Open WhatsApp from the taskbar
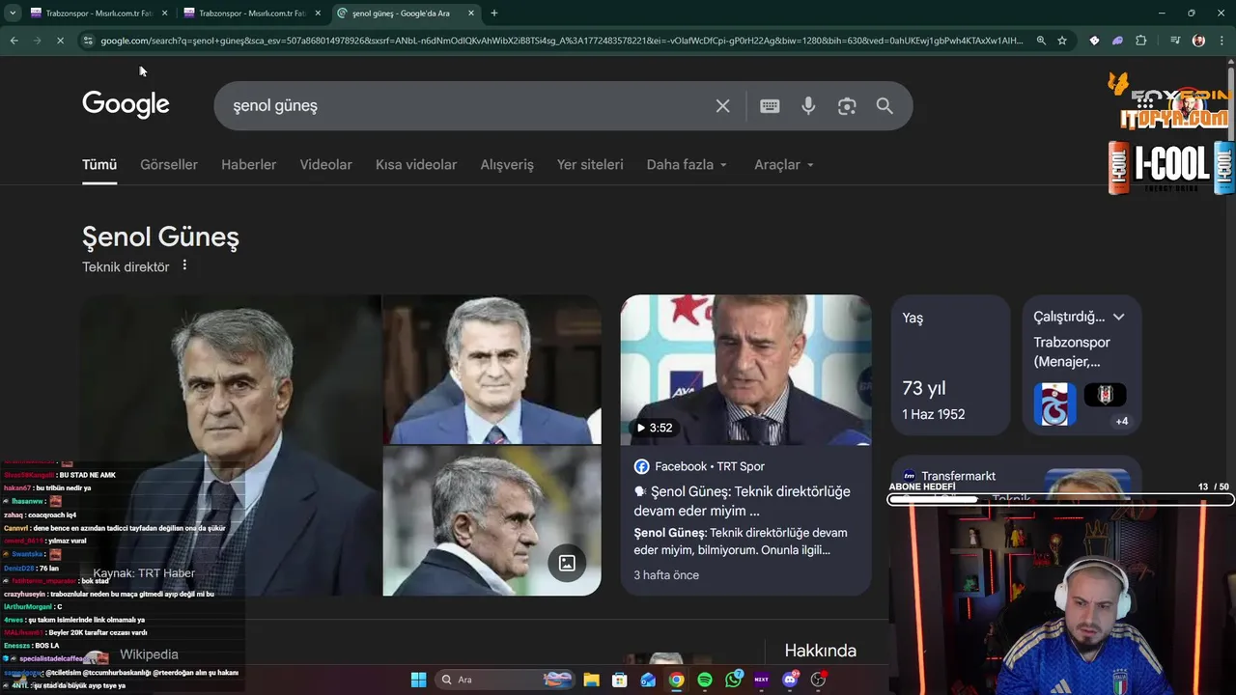The image size is (1236, 695). click(x=733, y=680)
